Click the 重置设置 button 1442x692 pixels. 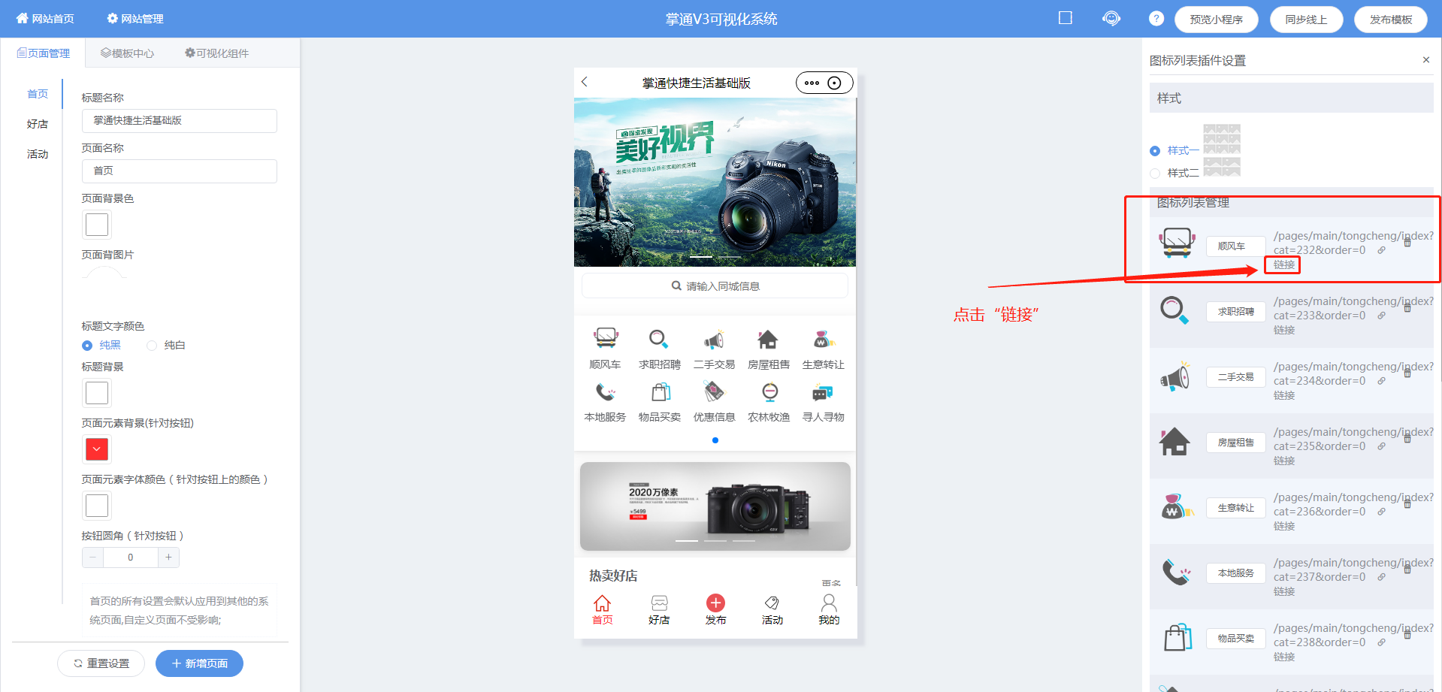point(101,663)
